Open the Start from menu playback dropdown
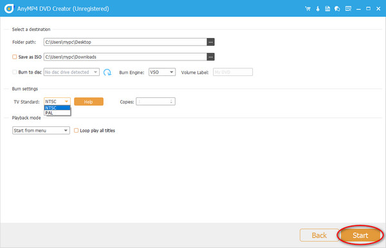The height and width of the screenshot is (248, 386). (41, 130)
